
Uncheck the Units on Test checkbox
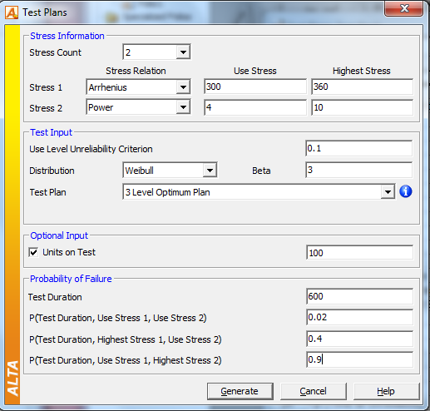(x=33, y=252)
